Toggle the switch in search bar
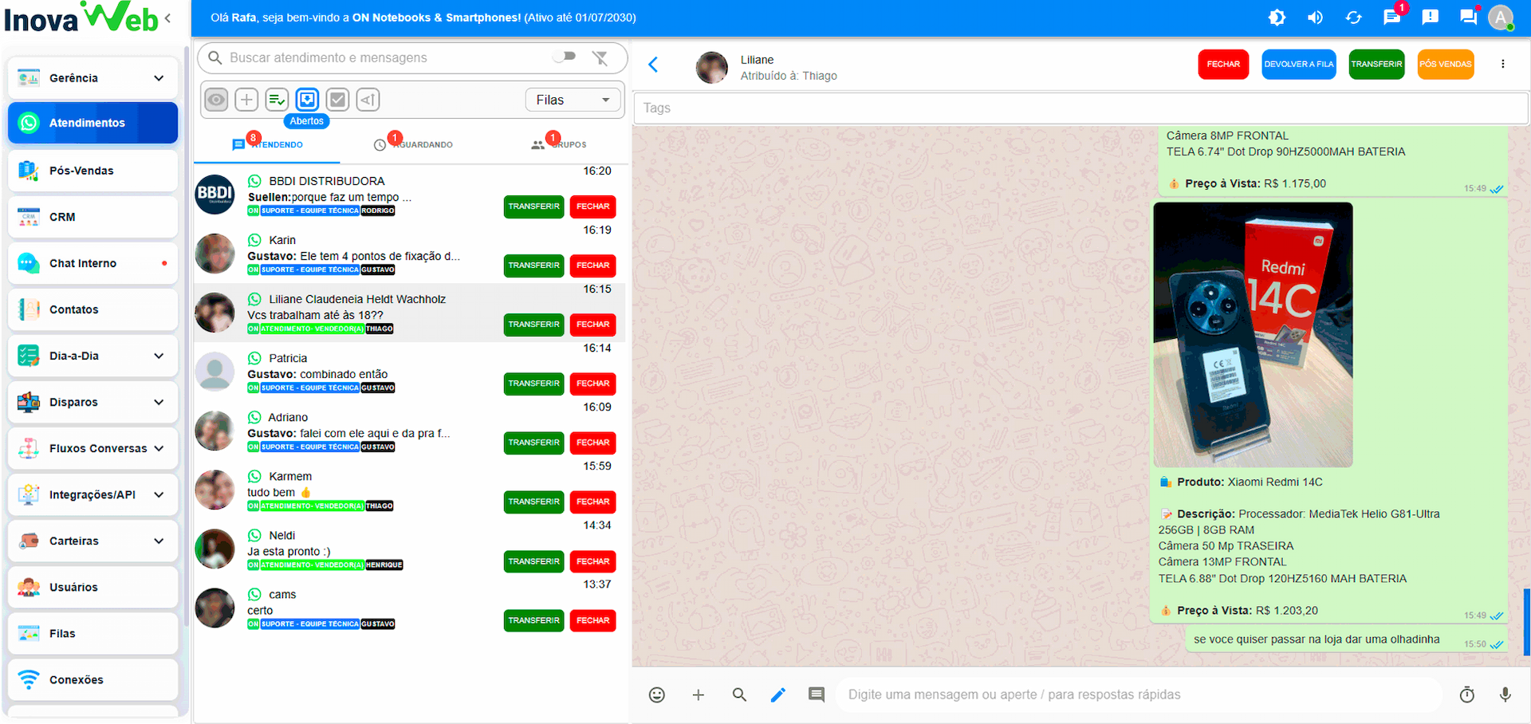This screenshot has height=724, width=1531. coord(565,57)
